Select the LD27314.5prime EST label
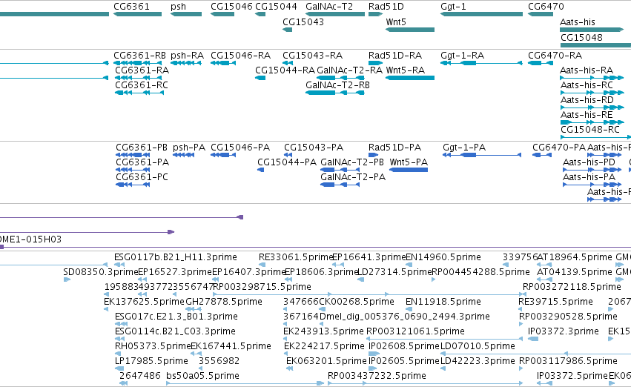 394,272
